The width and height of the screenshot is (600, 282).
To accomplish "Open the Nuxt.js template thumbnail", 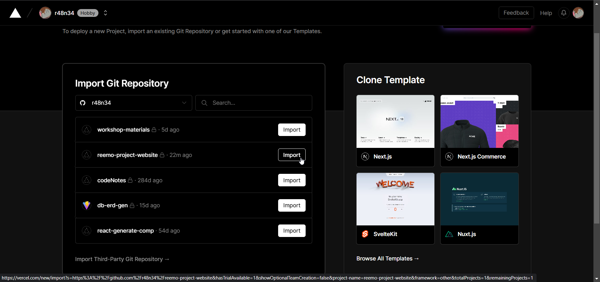I will pos(479,199).
